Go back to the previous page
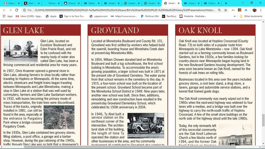 [4, 10]
